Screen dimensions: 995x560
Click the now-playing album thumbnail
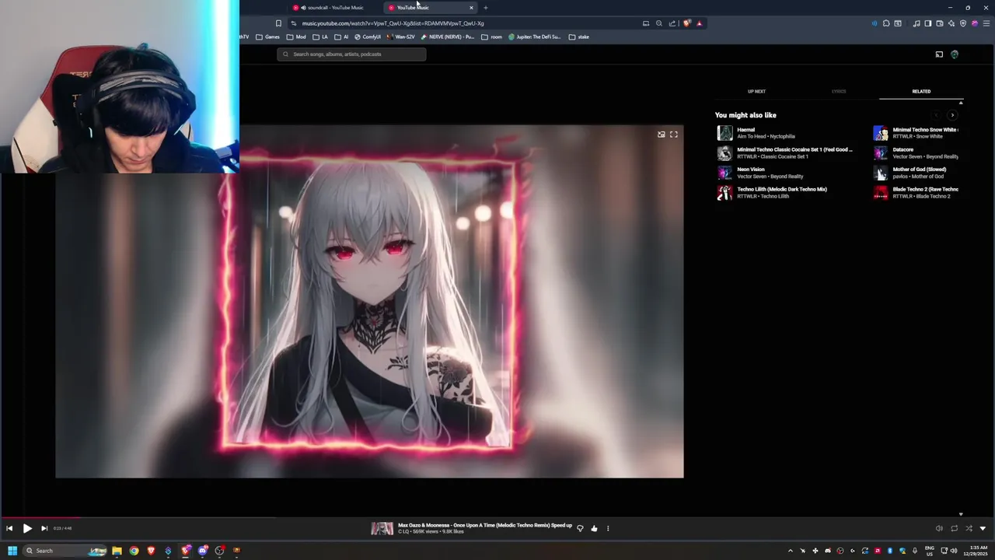point(382,528)
